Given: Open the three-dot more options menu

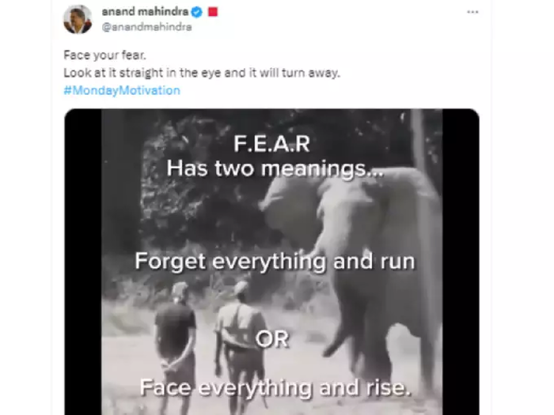Looking at the screenshot, I should (x=472, y=13).
